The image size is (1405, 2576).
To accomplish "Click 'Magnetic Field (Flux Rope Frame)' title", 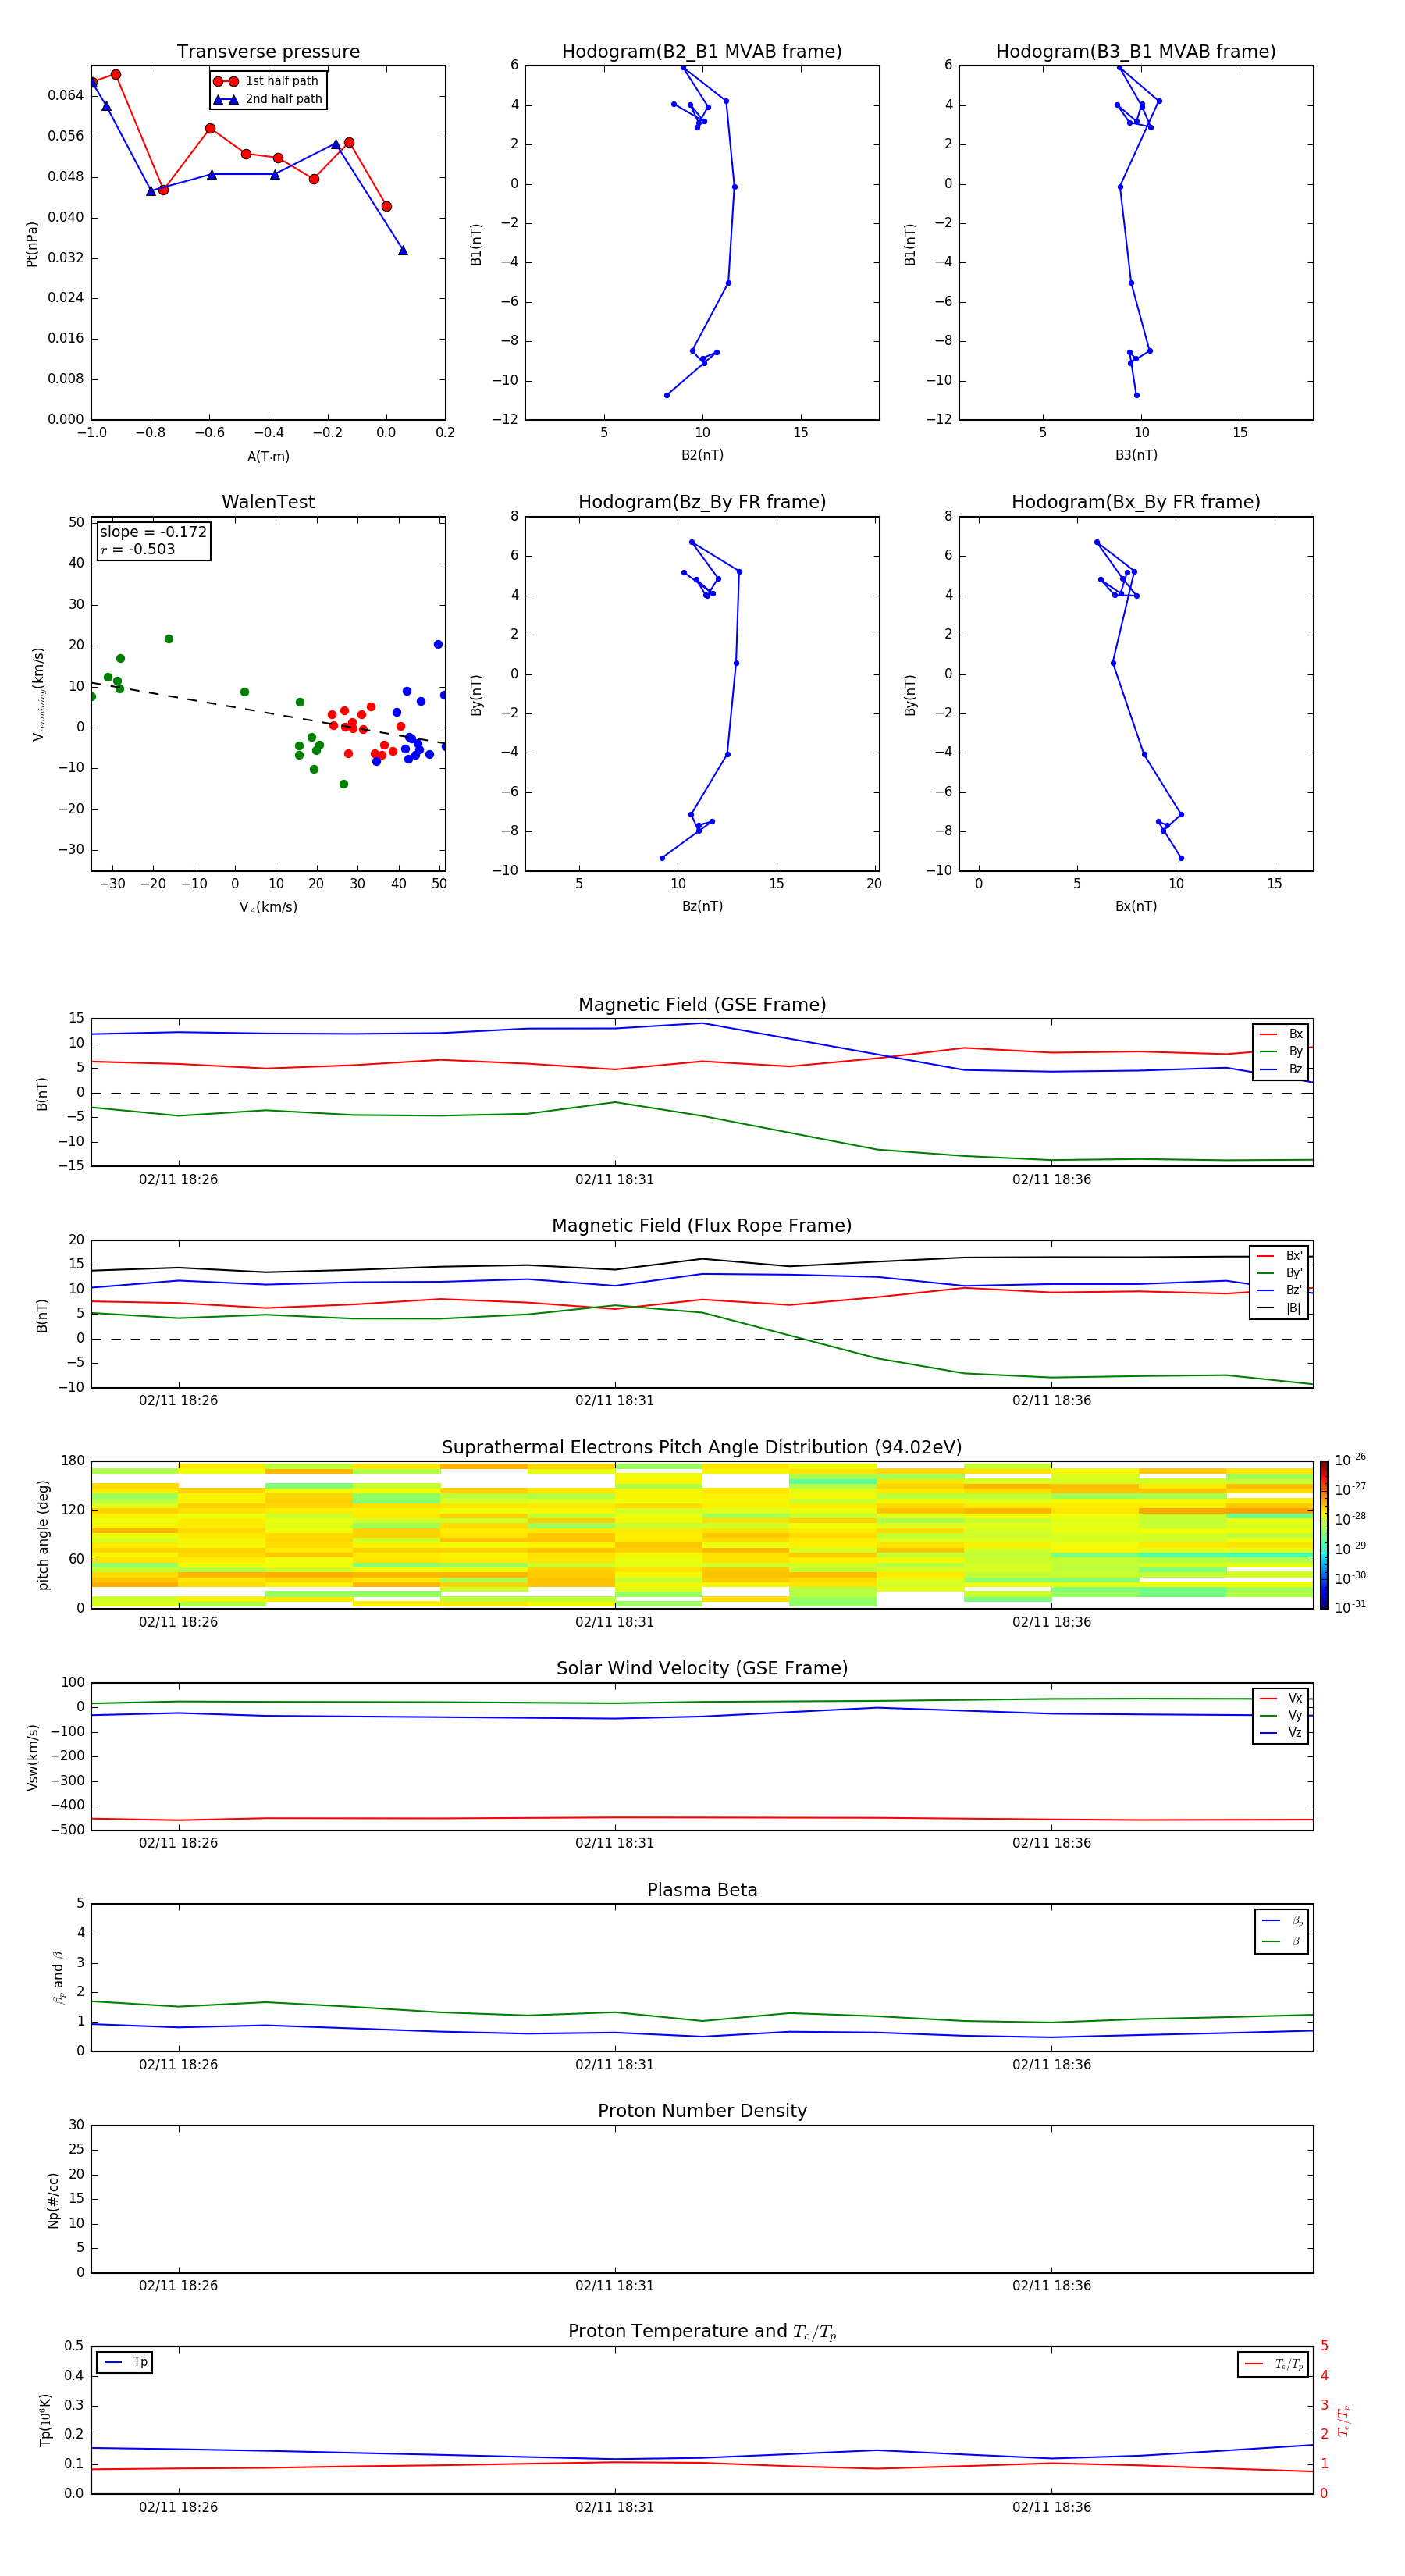I will 702,1226.
